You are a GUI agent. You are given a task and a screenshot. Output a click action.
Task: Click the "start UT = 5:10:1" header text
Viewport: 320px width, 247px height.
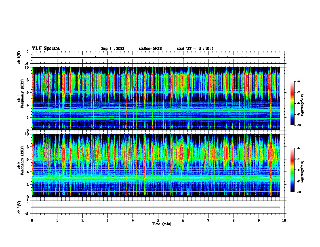pyautogui.click(x=195, y=48)
